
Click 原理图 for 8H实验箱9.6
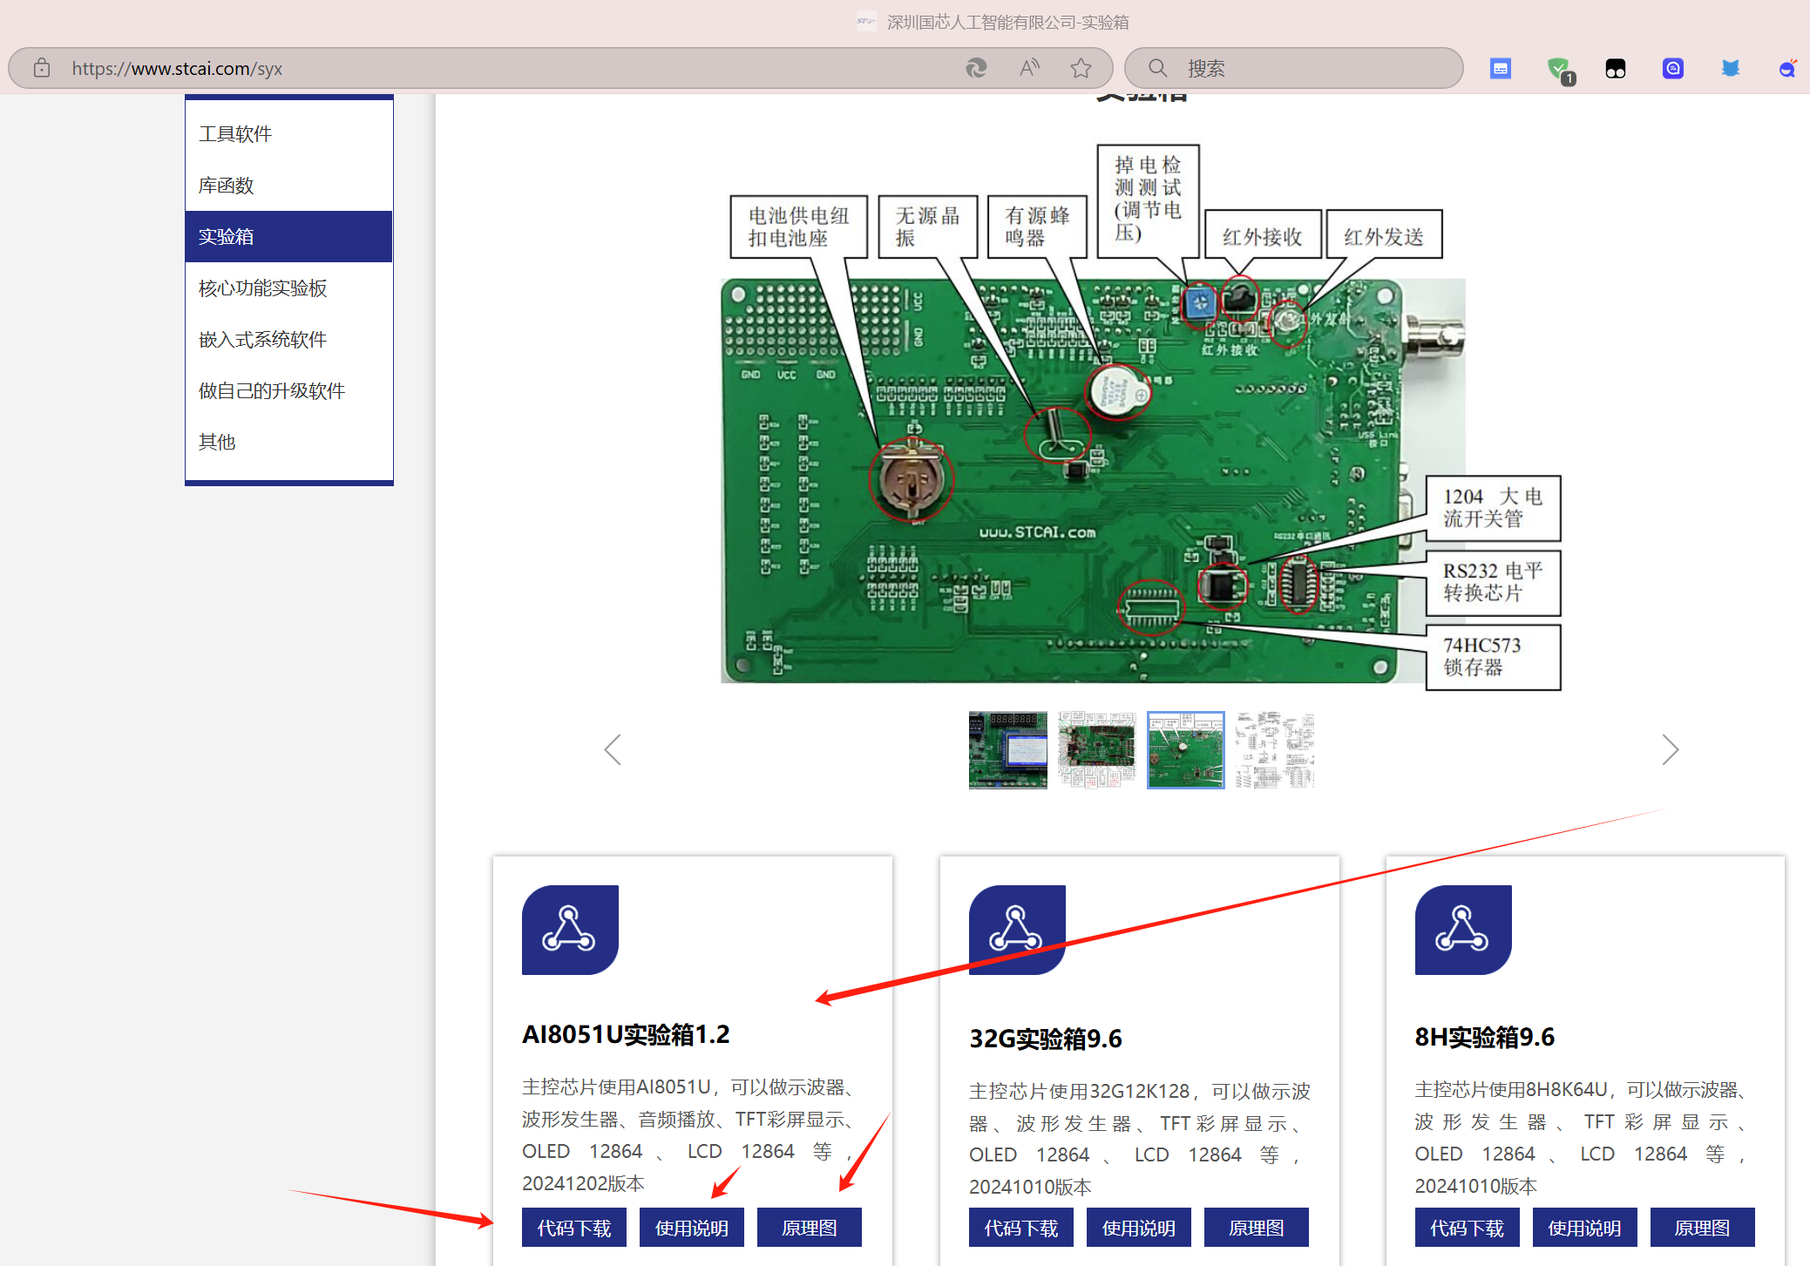point(1703,1228)
